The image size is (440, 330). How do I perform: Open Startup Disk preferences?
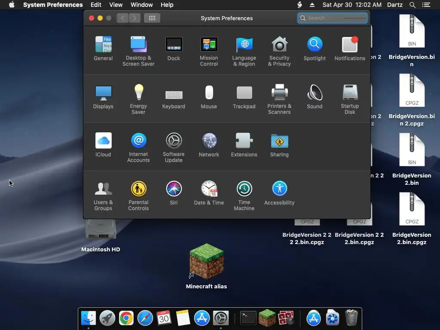pyautogui.click(x=350, y=99)
